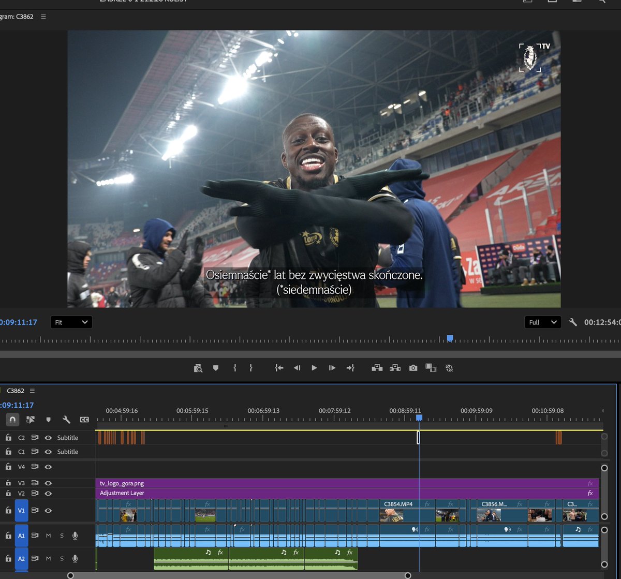Image resolution: width=621 pixels, height=579 pixels.
Task: Toggle proxies with the last transport icon
Action: pos(449,368)
